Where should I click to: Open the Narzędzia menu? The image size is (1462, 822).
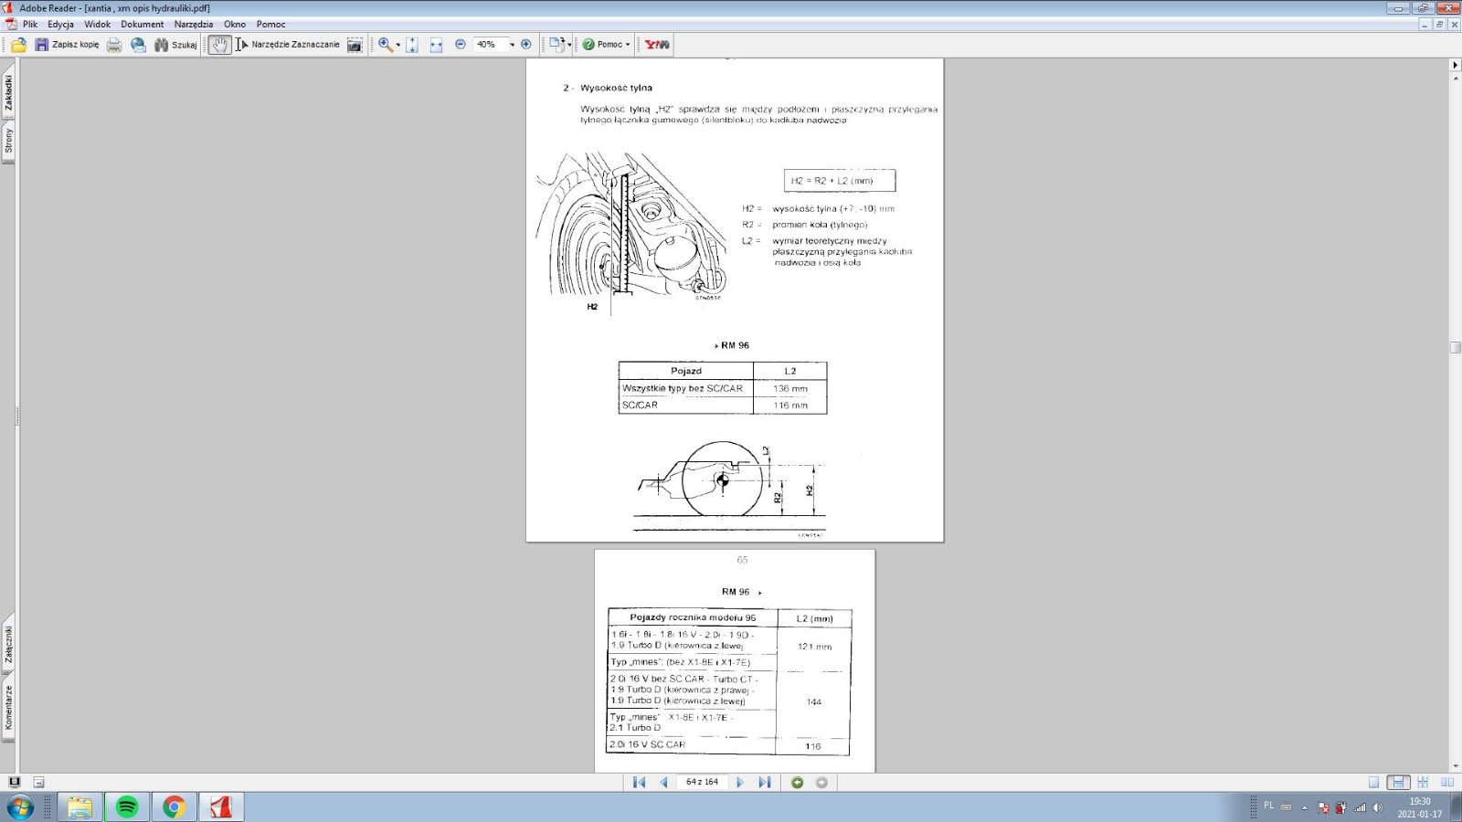(194, 25)
